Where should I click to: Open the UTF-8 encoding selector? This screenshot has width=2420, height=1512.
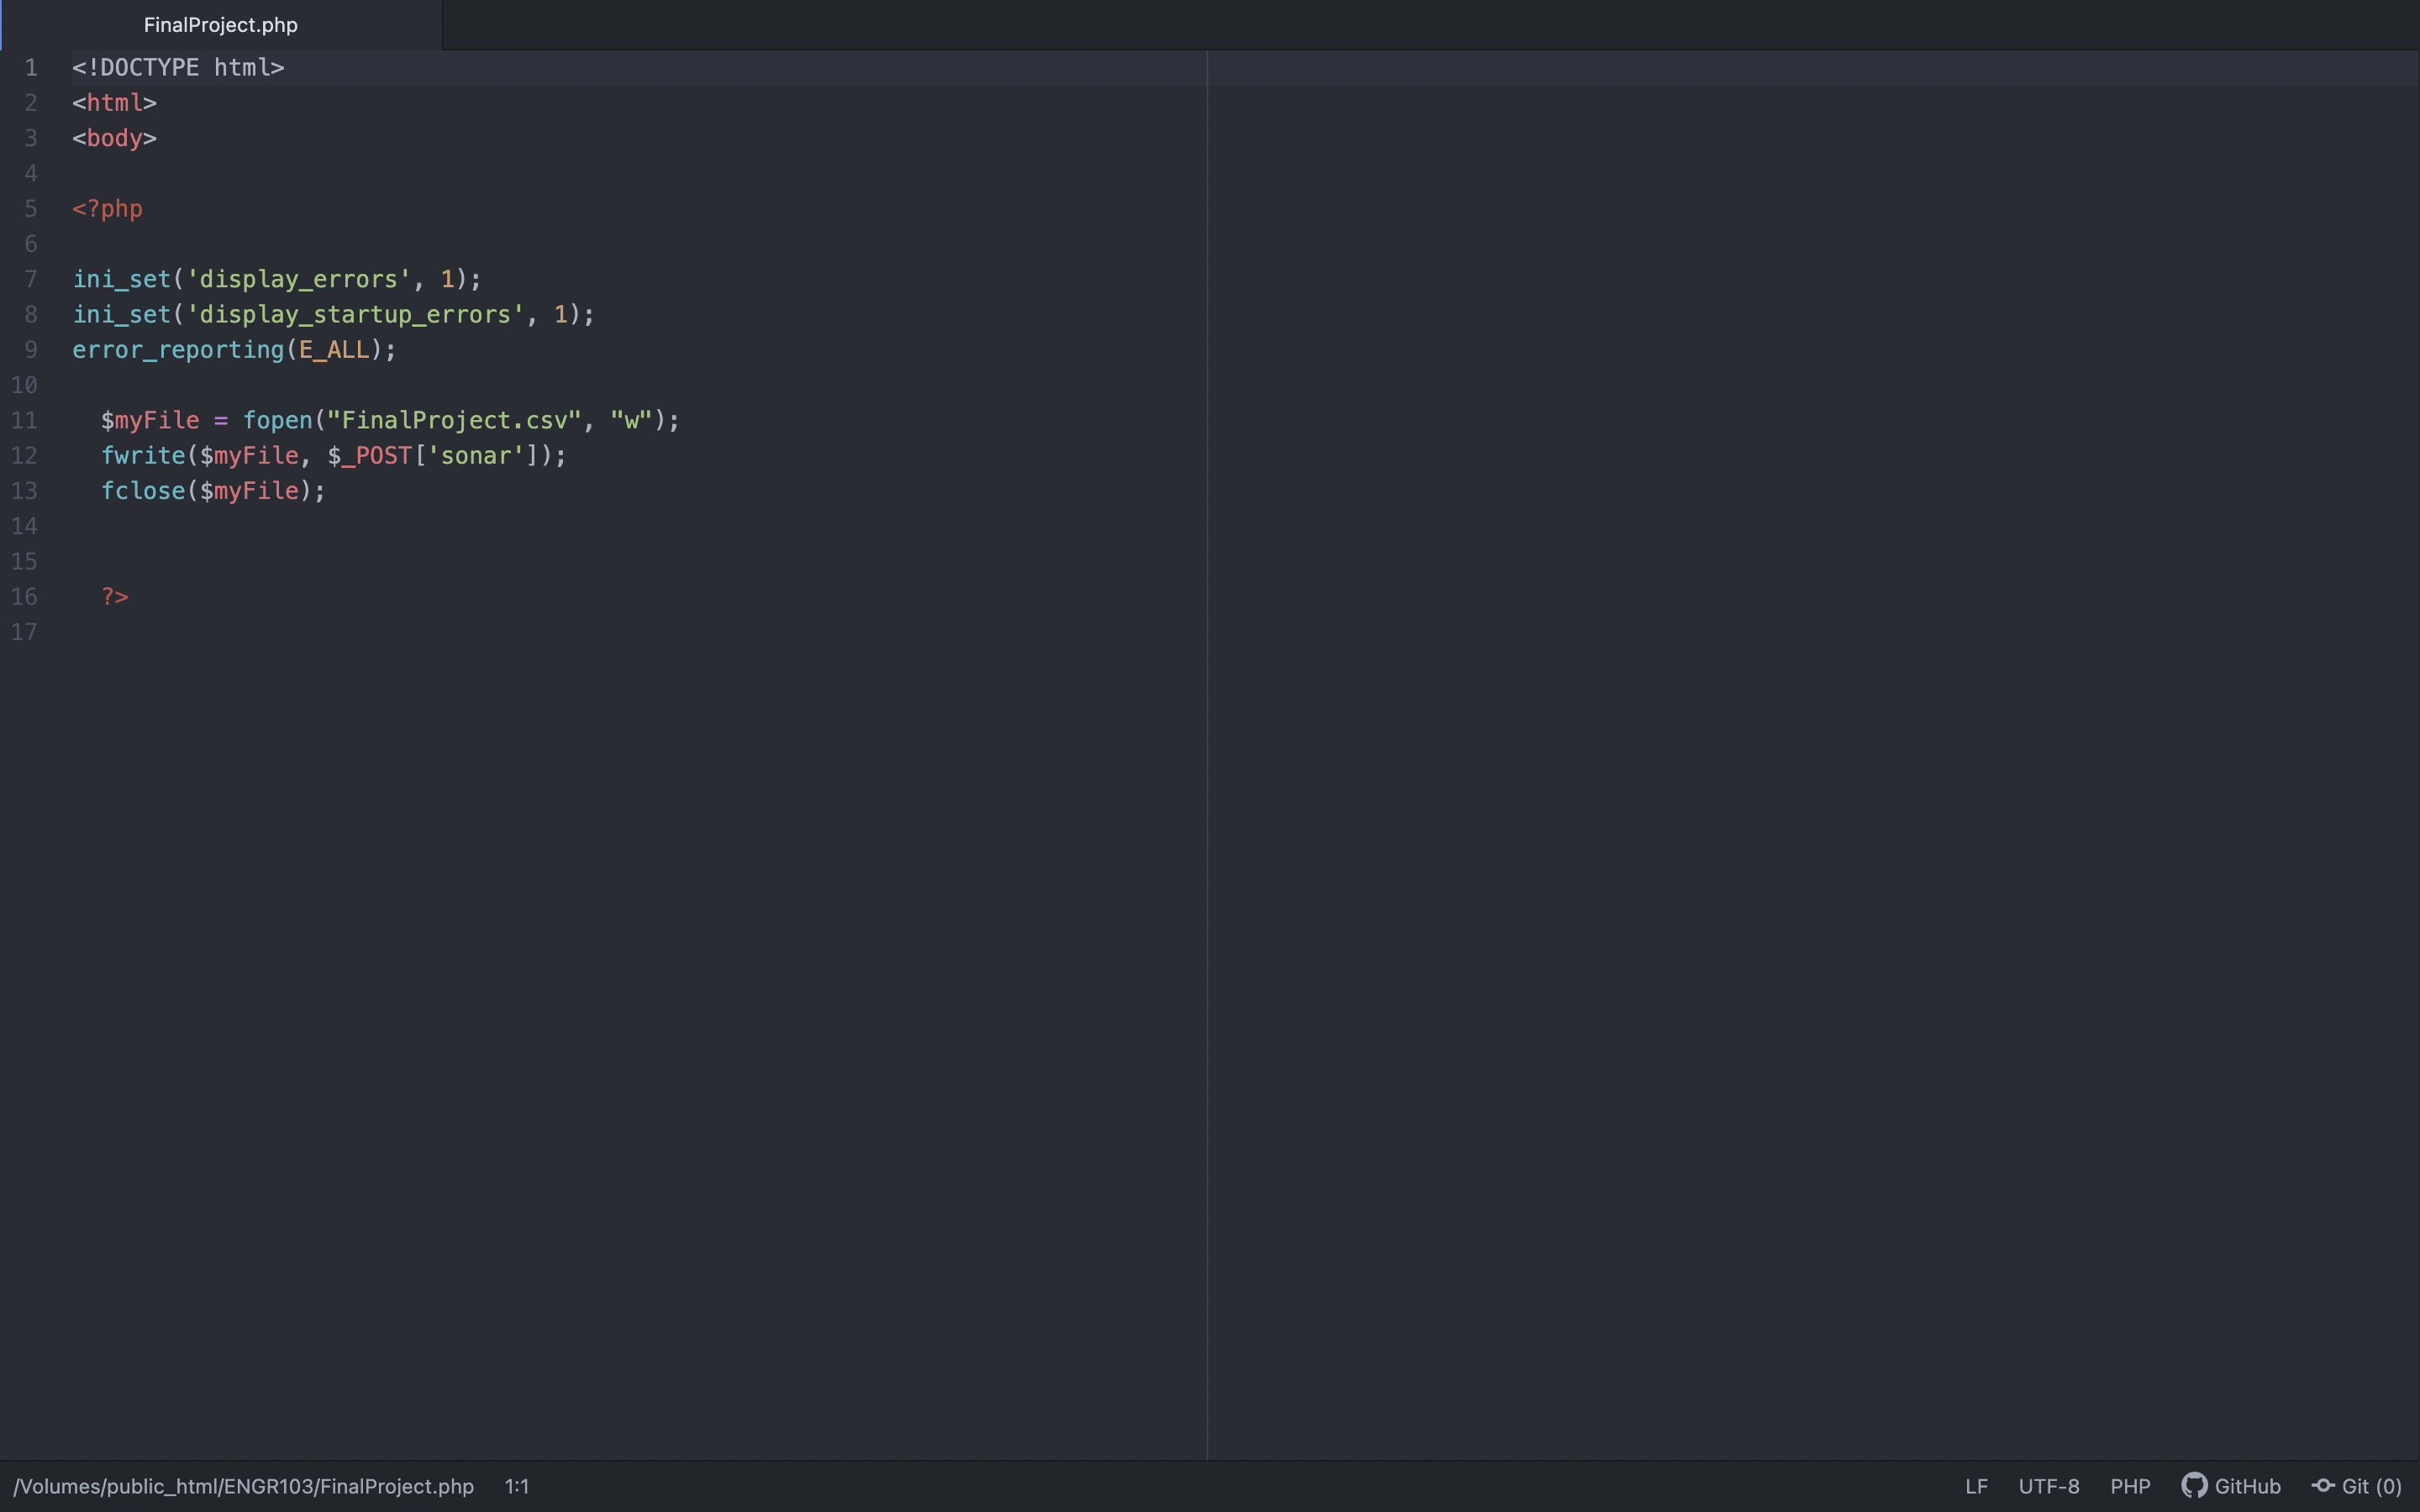click(2048, 1486)
